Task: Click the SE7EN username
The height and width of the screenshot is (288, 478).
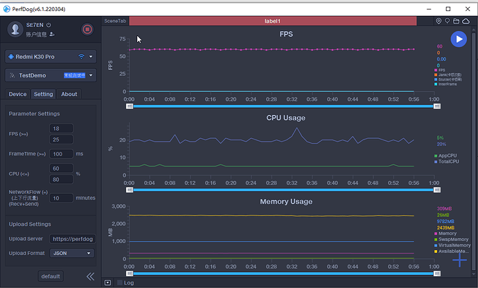Action: [x=35, y=25]
